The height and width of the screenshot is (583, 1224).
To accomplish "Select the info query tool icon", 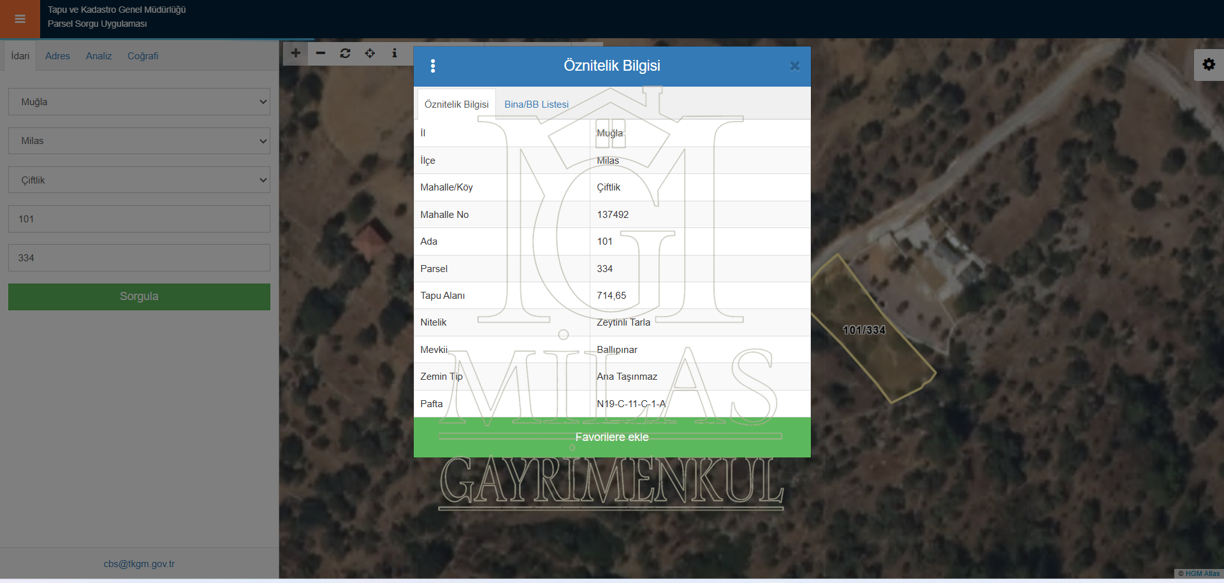I will pyautogui.click(x=395, y=54).
